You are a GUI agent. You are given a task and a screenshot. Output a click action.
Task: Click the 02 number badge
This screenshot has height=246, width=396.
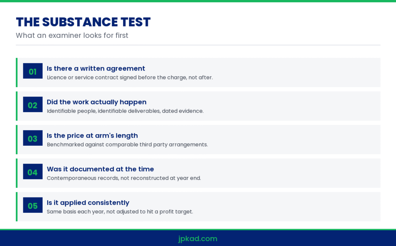(33, 104)
